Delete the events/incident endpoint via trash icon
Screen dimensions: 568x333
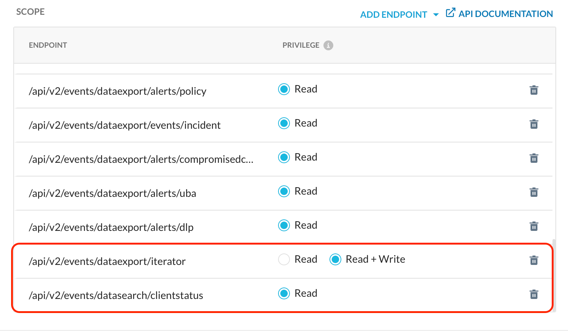534,124
